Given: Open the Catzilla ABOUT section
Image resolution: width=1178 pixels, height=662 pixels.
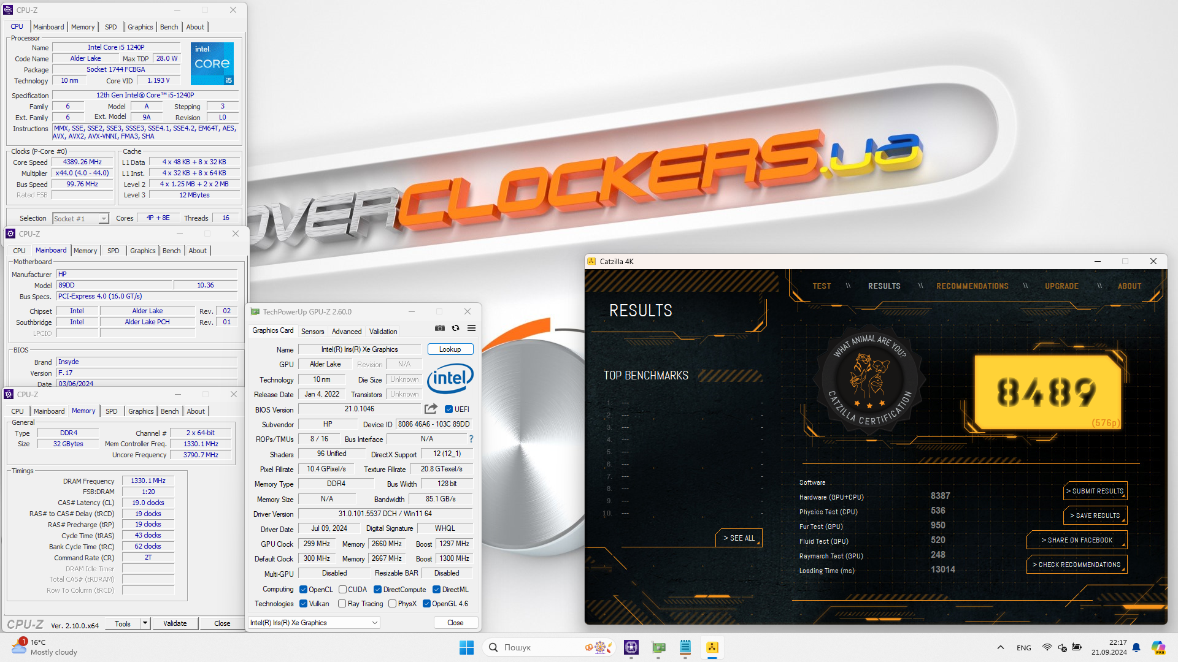Looking at the screenshot, I should [1130, 286].
